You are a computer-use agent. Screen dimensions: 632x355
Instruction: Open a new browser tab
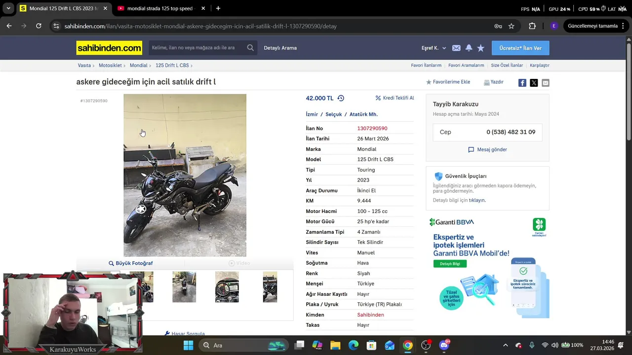pos(218,8)
